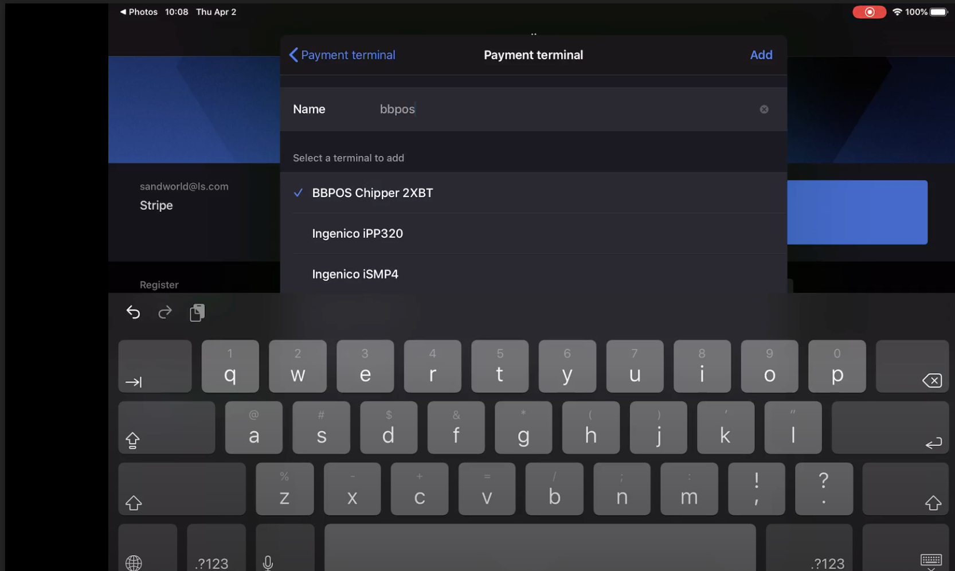This screenshot has width=955, height=571.
Task: Tap the microphone dictation key
Action: coord(285,547)
